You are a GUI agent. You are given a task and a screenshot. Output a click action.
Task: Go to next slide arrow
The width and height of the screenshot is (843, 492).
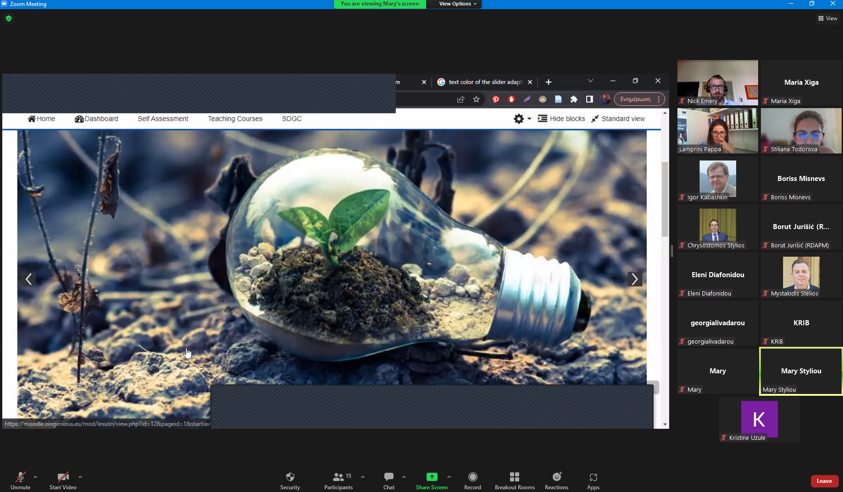(x=635, y=279)
